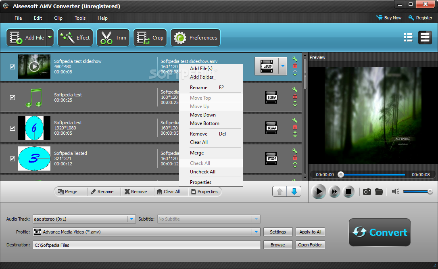Click the preview volume slider

click(x=418, y=192)
